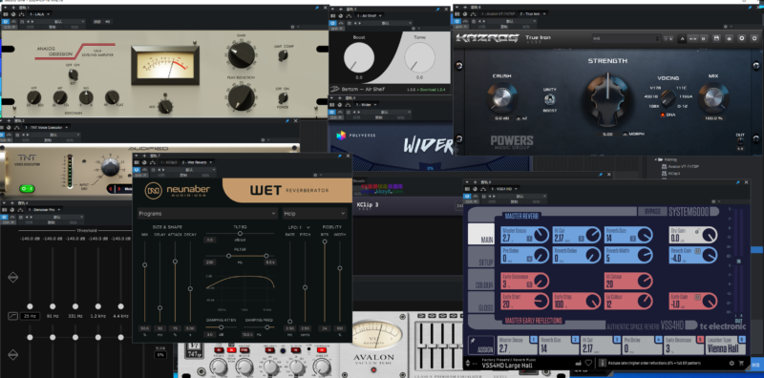The width and height of the screenshot is (764, 378).
Task: Click the Master Decay knob in MASTER REVERB
Action: click(x=541, y=236)
